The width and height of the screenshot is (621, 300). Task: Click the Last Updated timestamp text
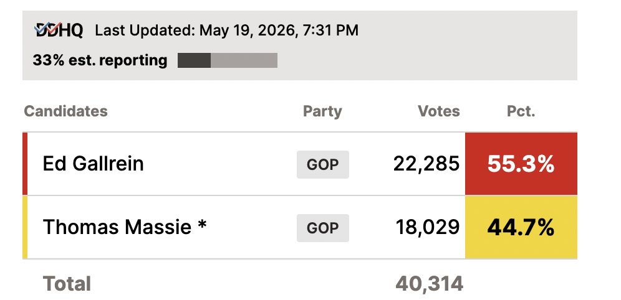[226, 30]
